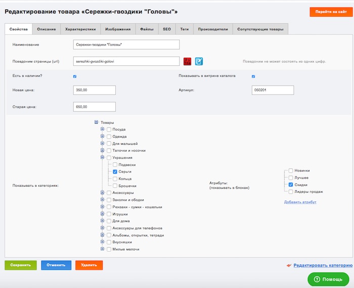
Task: Click the Сохранить button
Action: click(x=21, y=265)
